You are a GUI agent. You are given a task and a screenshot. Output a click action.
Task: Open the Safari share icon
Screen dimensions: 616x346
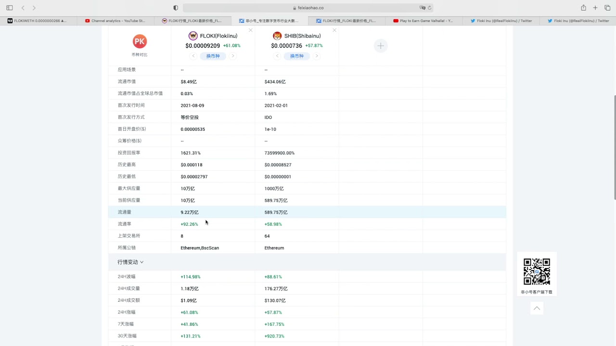[x=583, y=8]
